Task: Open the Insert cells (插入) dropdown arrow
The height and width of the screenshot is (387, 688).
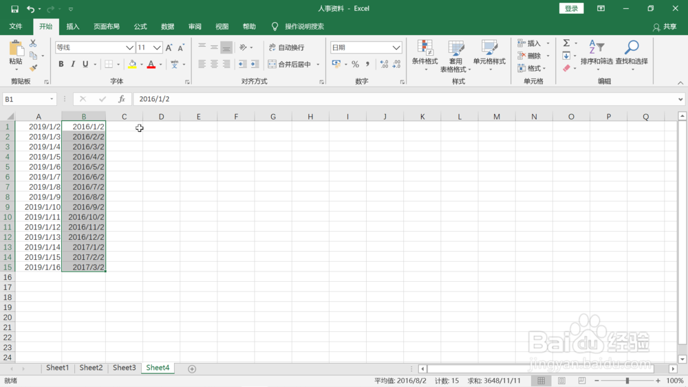Action: pos(548,43)
